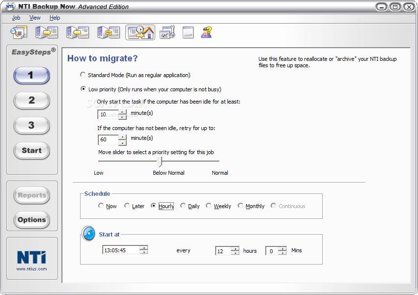Click the NTI logo in sidebar
418x295 pixels.
(x=31, y=257)
